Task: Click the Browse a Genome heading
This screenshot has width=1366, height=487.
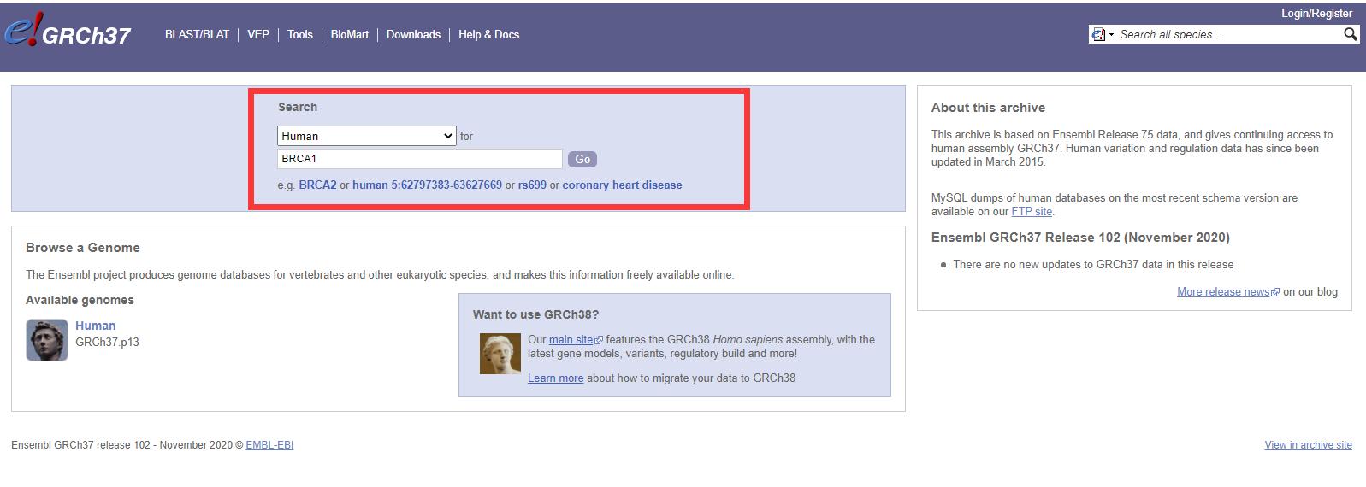Action: (83, 248)
